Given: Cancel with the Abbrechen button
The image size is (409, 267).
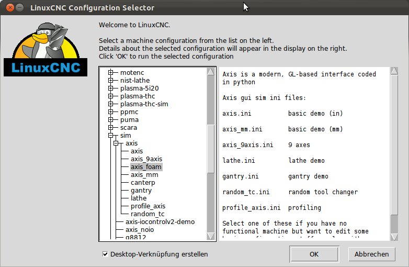Looking at the screenshot, I should 372,254.
